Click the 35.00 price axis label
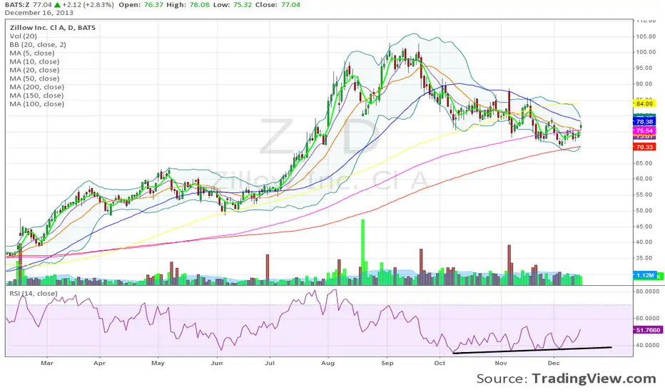This screenshot has height=392, width=665. point(644,258)
